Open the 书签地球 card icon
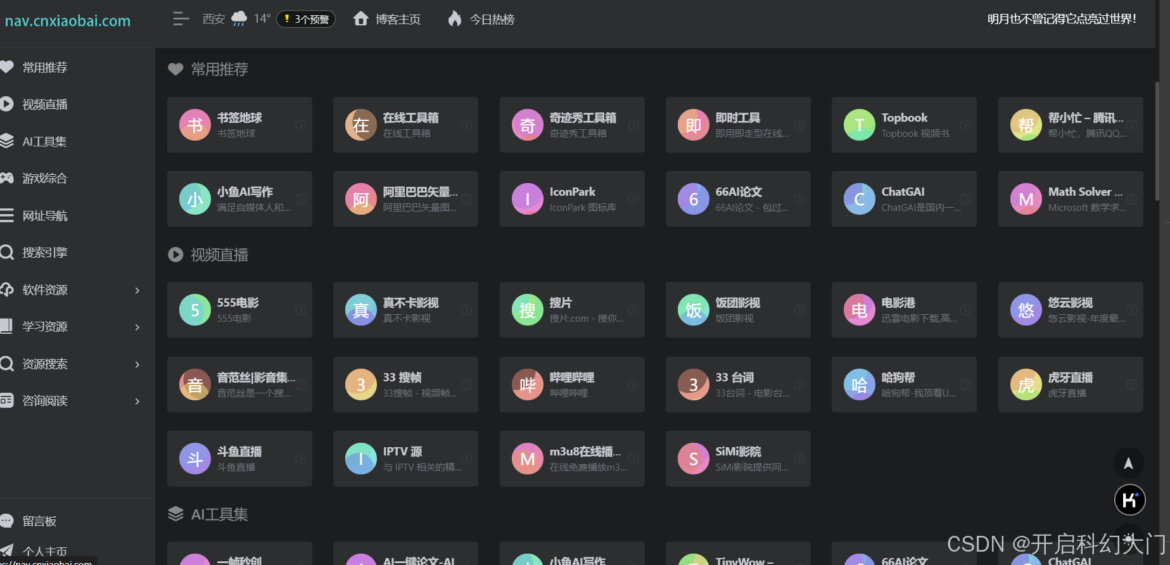This screenshot has height=565, width=1170. (195, 125)
